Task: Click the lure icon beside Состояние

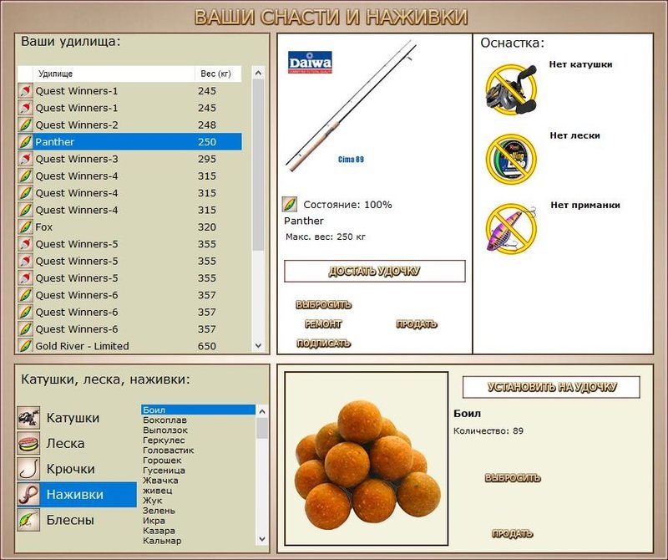Action: click(290, 205)
